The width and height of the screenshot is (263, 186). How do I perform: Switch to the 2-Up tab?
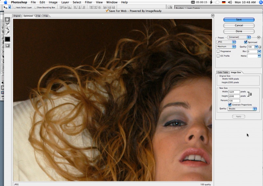tap(38, 16)
